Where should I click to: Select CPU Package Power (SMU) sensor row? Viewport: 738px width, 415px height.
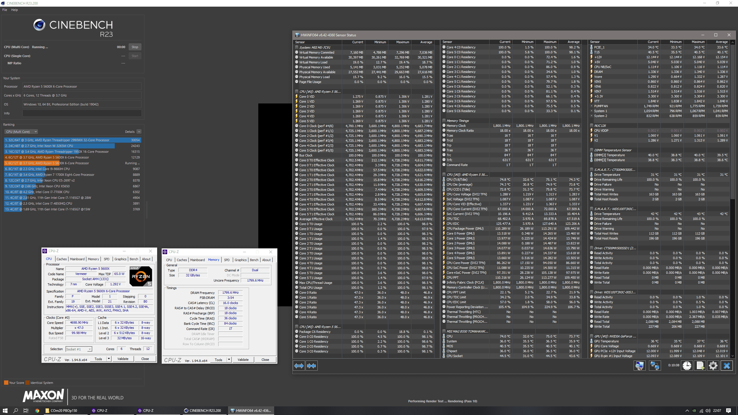point(511,229)
